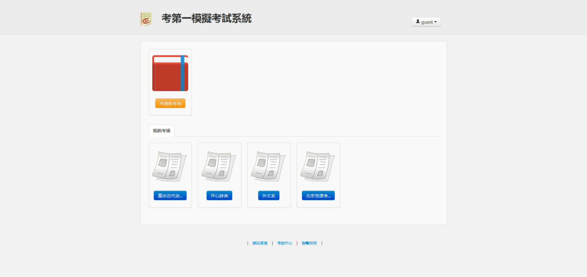
Task: Open the 北京党课考 exam room button
Action: tap(318, 196)
